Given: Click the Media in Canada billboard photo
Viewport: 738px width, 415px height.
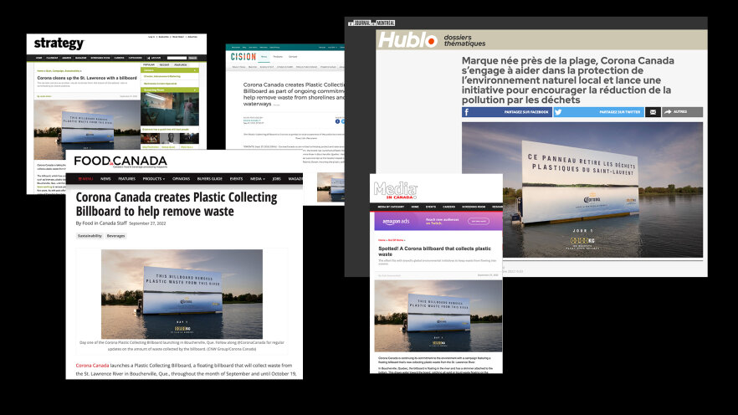Looking at the screenshot, I should point(438,315).
